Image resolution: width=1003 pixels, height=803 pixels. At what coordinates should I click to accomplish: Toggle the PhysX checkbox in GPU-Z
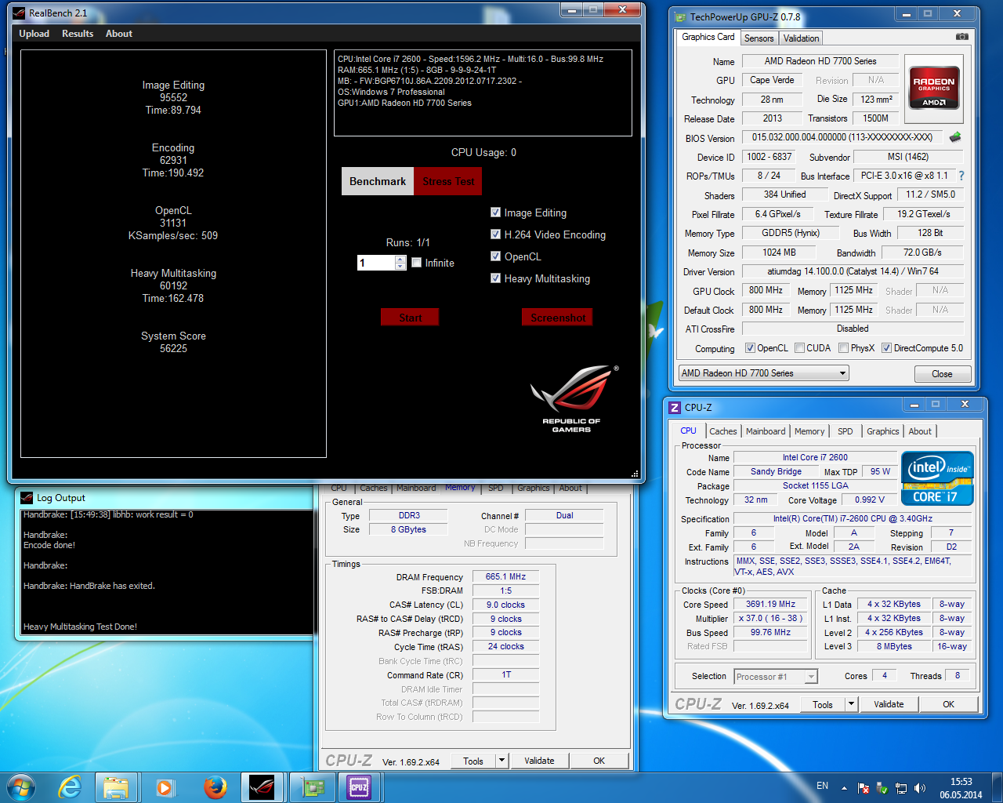[x=843, y=348]
